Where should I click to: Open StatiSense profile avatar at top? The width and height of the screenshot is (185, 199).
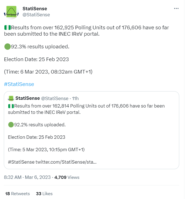[11, 12]
